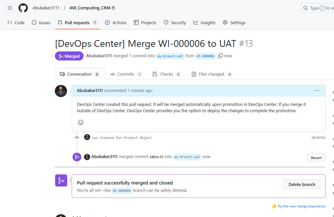334x217 pixels.
Task: Click the private repository lock icon
Action: pyautogui.click(x=113, y=8)
